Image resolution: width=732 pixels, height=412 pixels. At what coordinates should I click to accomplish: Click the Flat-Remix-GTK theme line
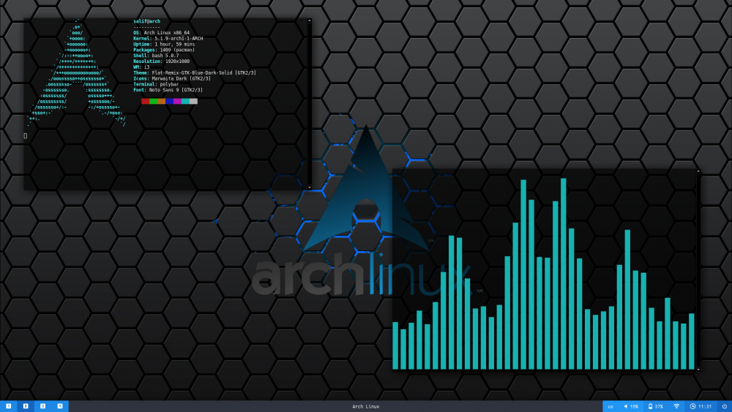click(195, 72)
